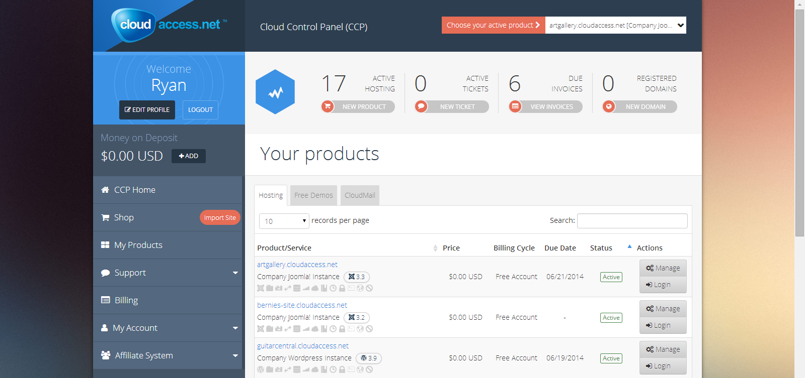Open the artgallery.cloudaccess.net link
The width and height of the screenshot is (805, 378).
(297, 265)
